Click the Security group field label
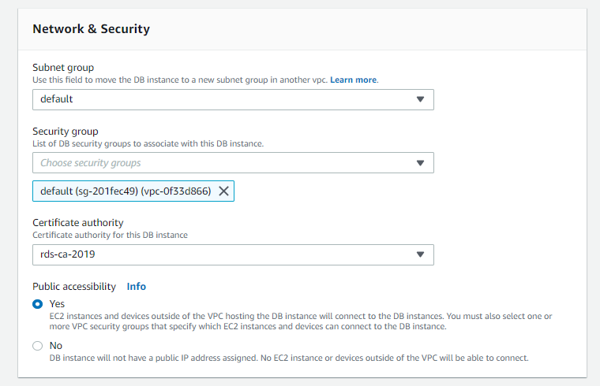Viewport: 600px width, 386px height. click(66, 132)
